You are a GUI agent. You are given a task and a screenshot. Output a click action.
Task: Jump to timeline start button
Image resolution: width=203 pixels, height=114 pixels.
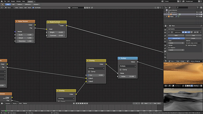click(76, 103)
